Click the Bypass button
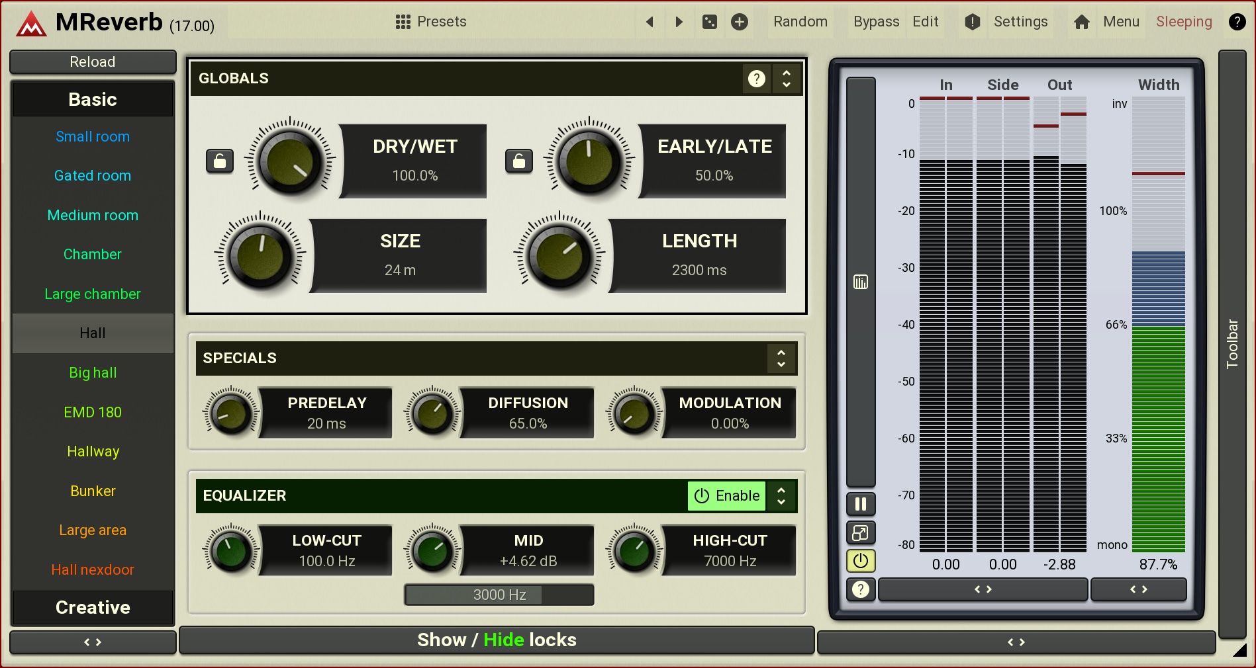Screen dimensions: 1256x668 click(875, 22)
